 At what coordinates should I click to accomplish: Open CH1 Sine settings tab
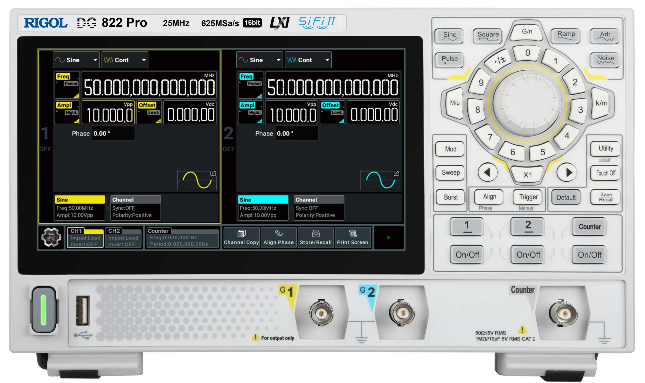pyautogui.click(x=80, y=207)
